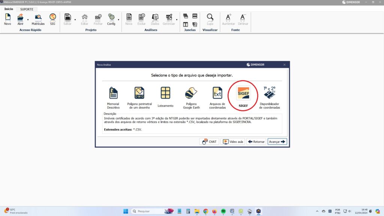Close the Nova Análise dialog
Viewport: 384px width, 216px height.
(x=284, y=64)
